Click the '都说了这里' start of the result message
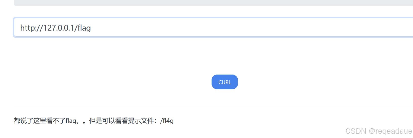Image resolution: width=413 pixels, height=138 pixels. [30, 121]
